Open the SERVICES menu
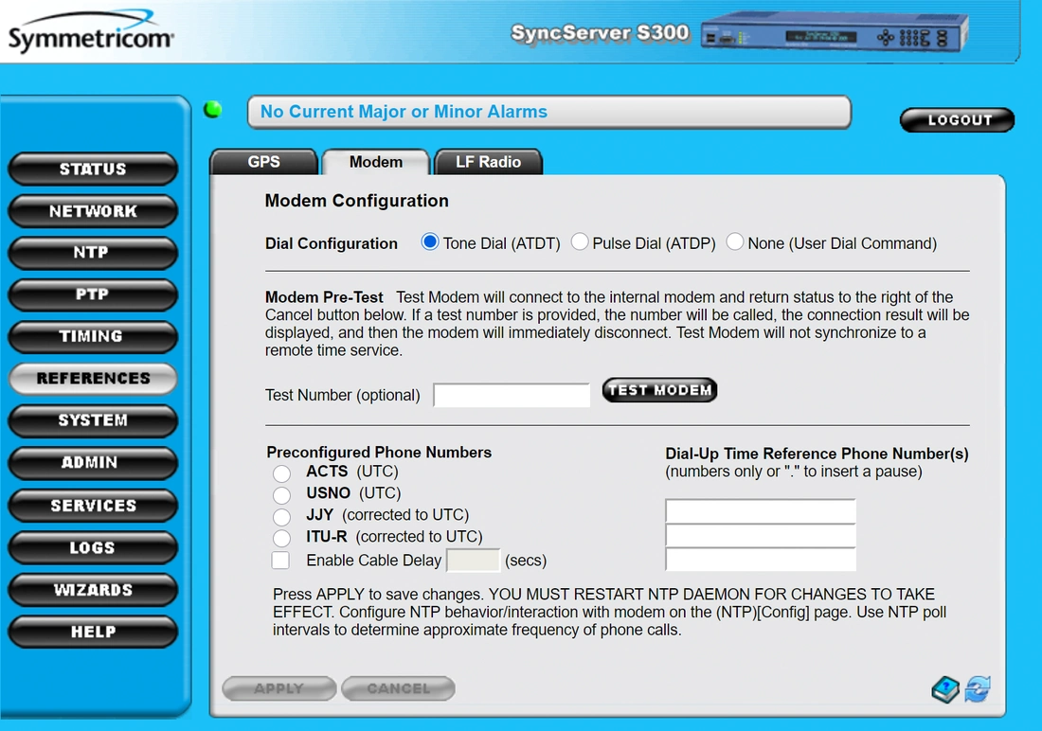 coord(93,506)
